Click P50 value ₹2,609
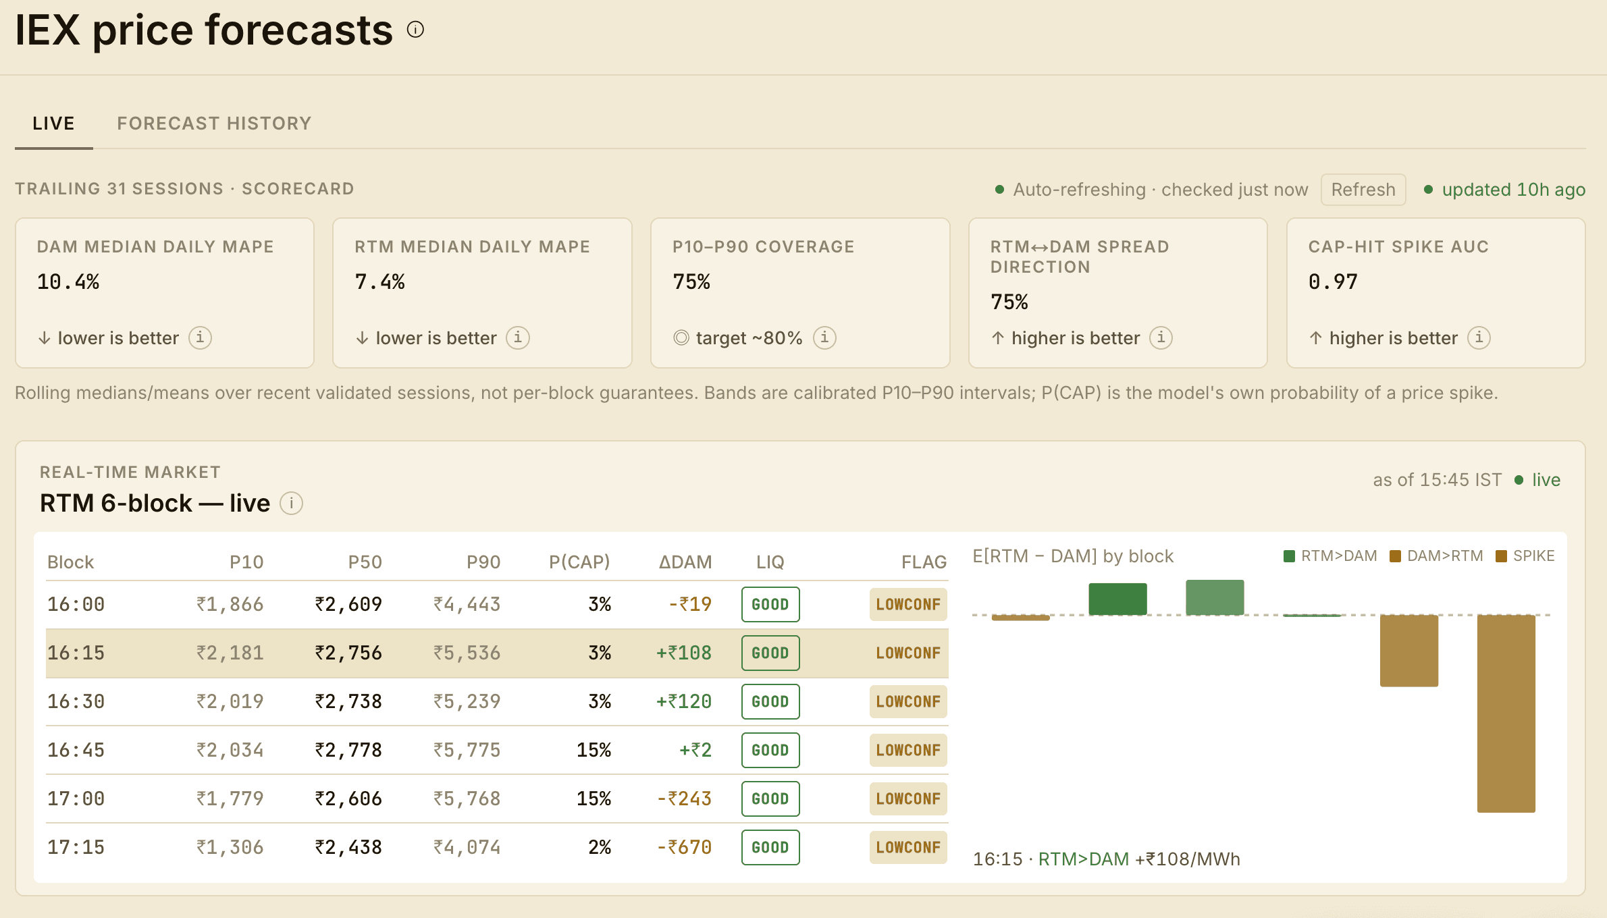This screenshot has height=918, width=1607. pyautogui.click(x=348, y=604)
